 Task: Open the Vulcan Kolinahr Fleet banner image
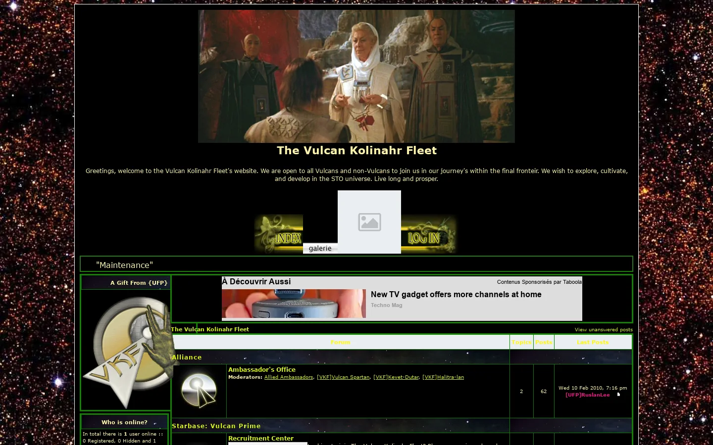(356, 77)
